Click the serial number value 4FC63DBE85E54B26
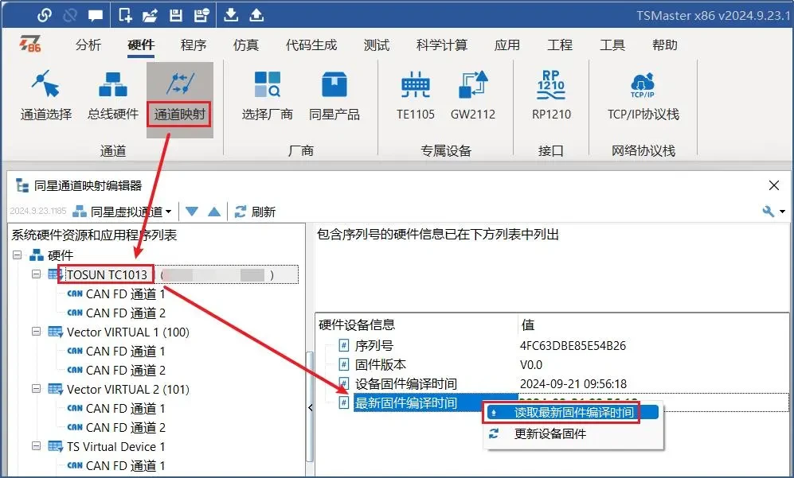Image resolution: width=794 pixels, height=478 pixels. (x=573, y=345)
